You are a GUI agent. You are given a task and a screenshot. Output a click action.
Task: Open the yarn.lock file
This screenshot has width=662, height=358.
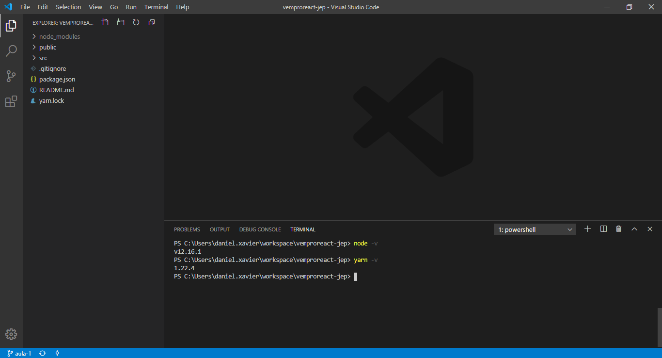coord(94,100)
